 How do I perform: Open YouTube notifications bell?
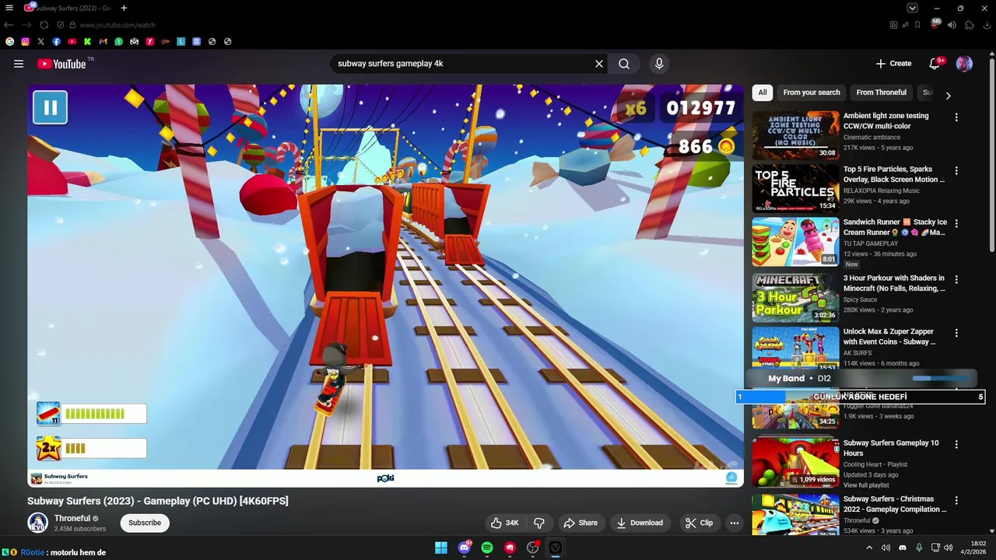[x=935, y=64]
